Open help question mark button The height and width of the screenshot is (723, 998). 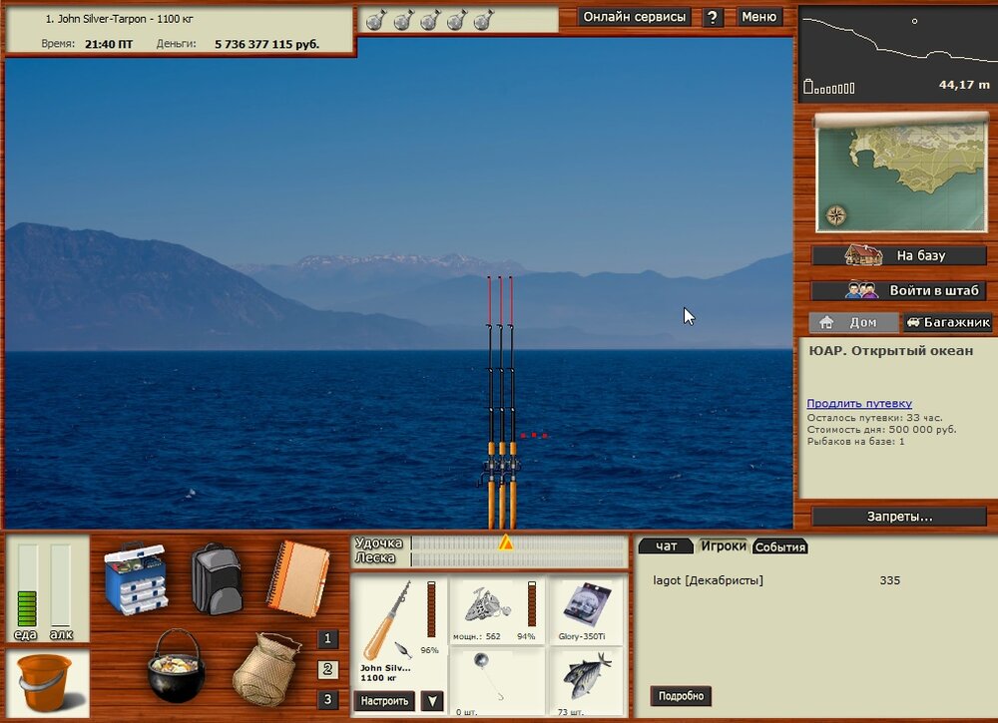(713, 17)
